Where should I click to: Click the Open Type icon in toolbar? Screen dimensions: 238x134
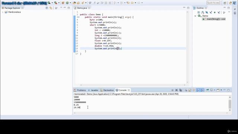(74, 3)
